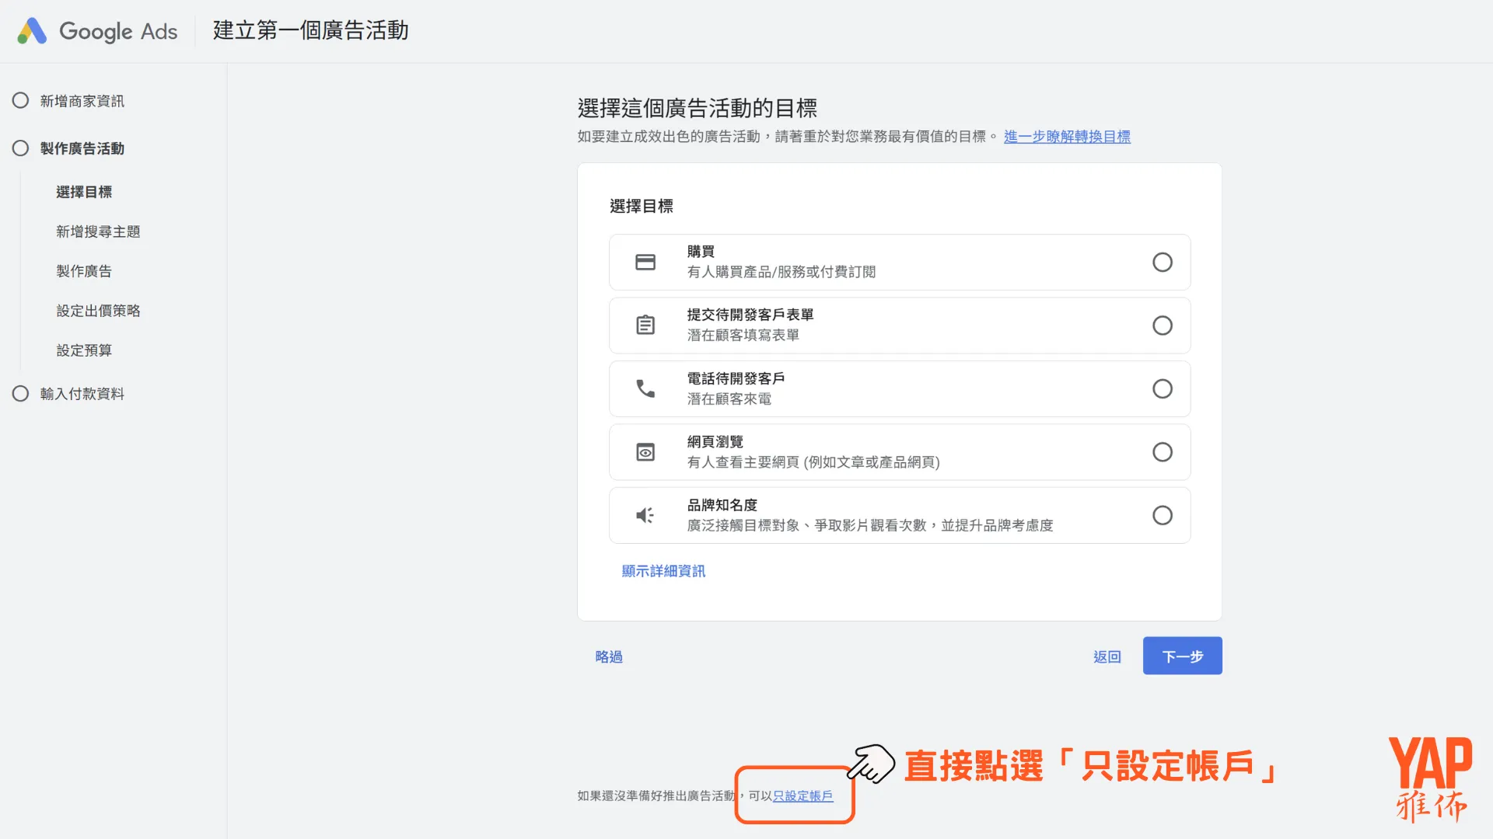Screen dimensions: 1493x839
Task: Click the Google Ads logo icon
Action: (x=32, y=30)
